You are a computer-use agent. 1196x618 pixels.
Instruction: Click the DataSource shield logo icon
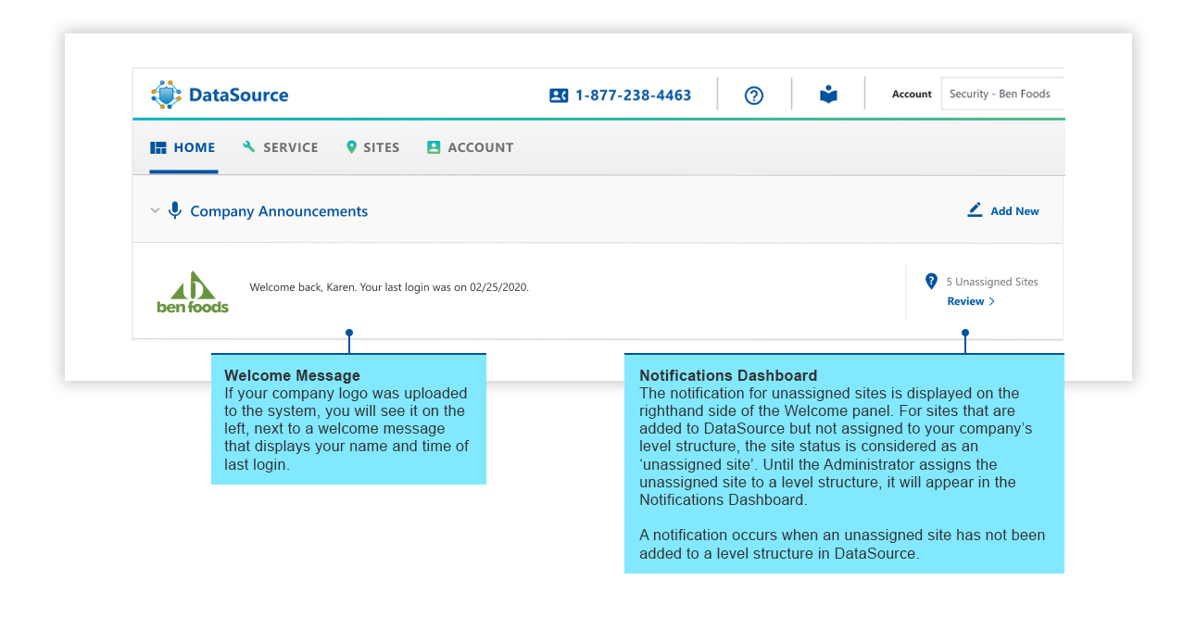[x=167, y=95]
